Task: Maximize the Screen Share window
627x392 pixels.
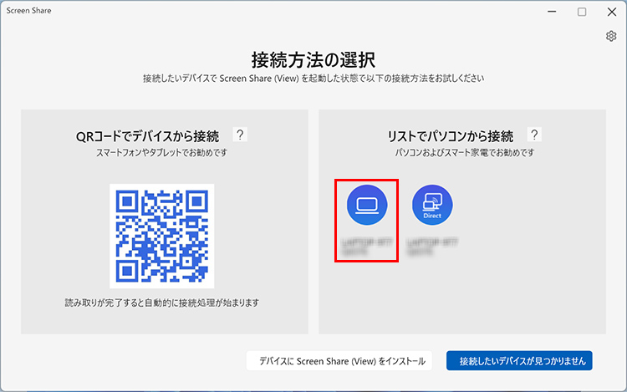Action: [x=582, y=12]
